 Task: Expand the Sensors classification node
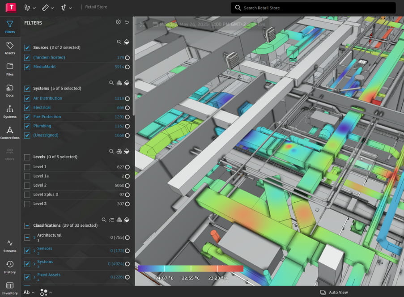pos(34,250)
